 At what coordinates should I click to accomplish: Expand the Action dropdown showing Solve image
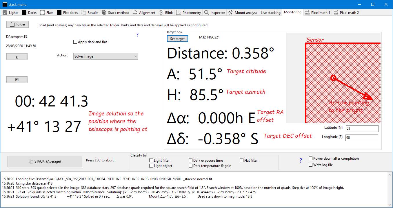tap(106, 56)
